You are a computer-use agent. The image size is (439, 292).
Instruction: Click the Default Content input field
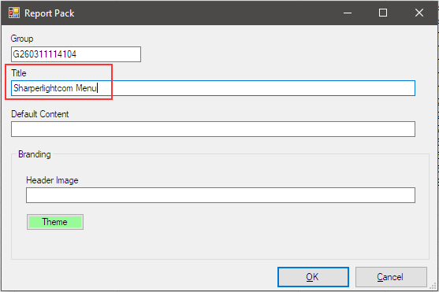[x=213, y=129]
